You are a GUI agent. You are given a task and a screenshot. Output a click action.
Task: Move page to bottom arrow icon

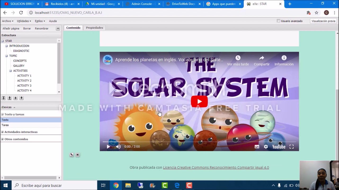coord(10,98)
